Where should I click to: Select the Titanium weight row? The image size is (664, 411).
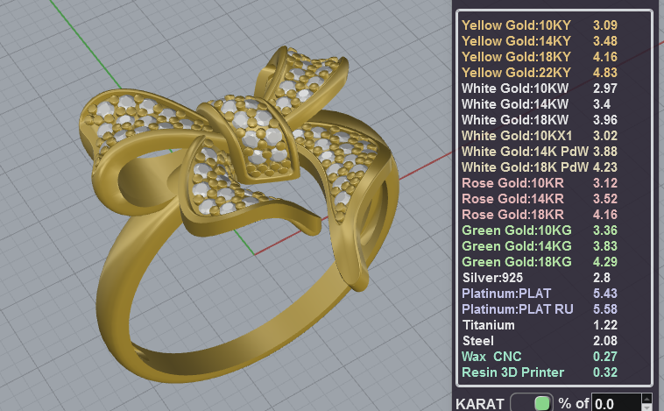coord(540,325)
